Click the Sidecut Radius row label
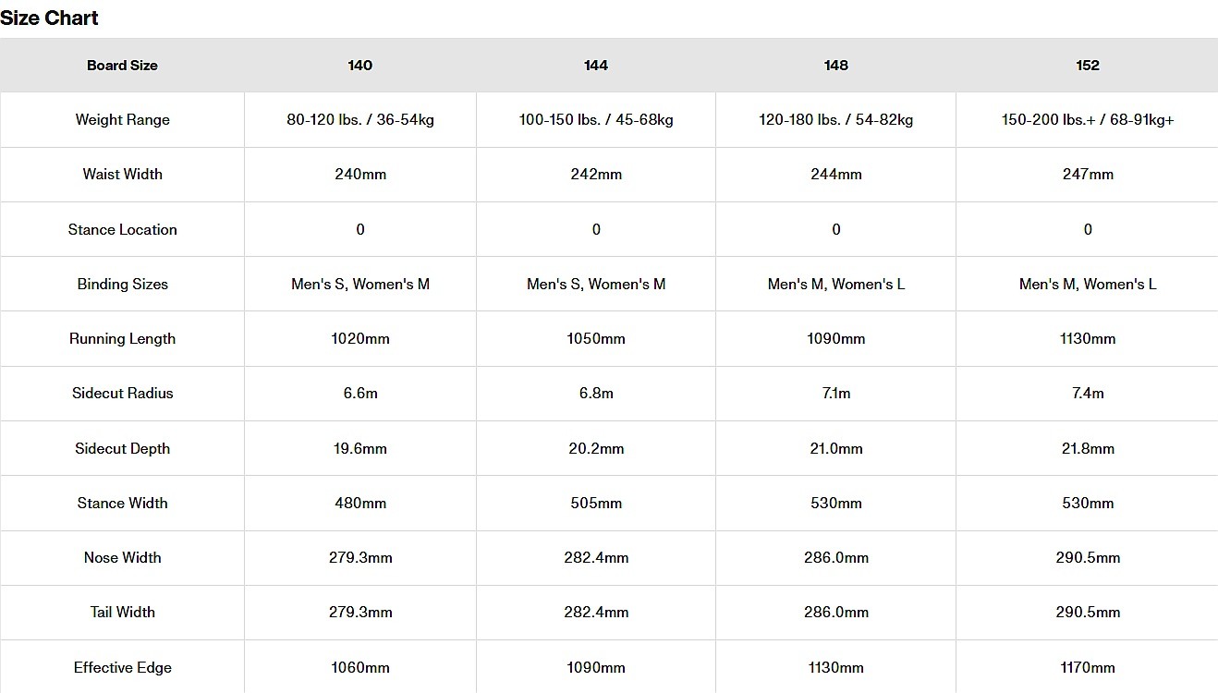Image resolution: width=1218 pixels, height=693 pixels. (122, 394)
